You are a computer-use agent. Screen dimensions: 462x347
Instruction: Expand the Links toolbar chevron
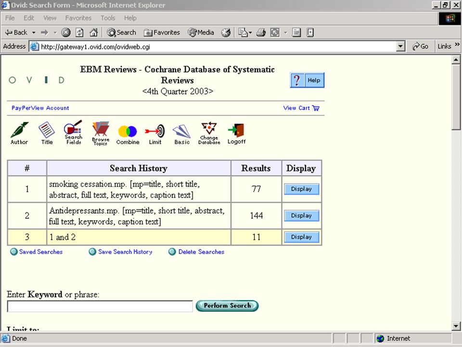[x=457, y=44]
